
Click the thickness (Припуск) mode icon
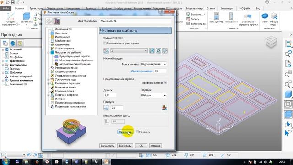(106, 108)
